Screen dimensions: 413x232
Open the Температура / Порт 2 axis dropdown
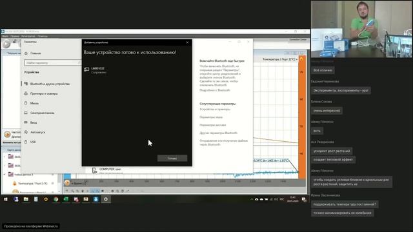(x=280, y=59)
